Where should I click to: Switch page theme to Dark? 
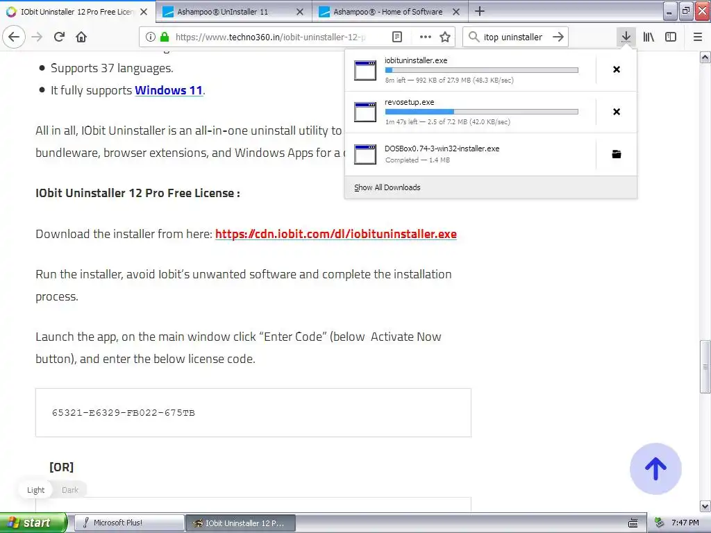(70, 490)
